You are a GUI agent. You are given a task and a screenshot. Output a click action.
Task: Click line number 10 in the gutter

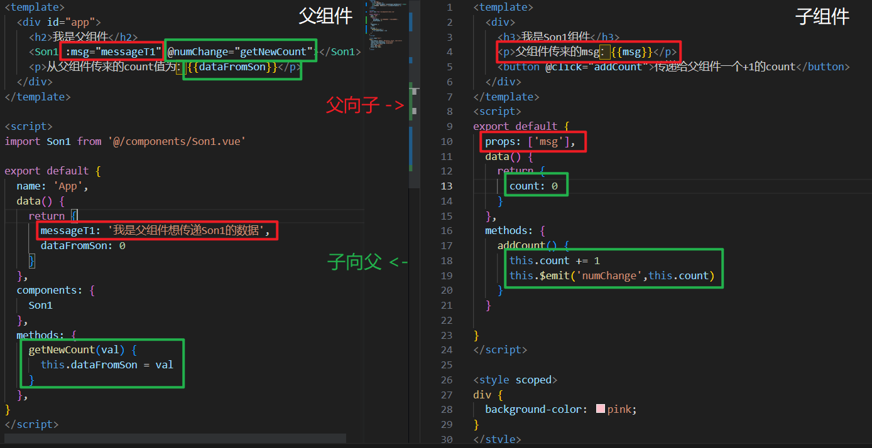446,141
